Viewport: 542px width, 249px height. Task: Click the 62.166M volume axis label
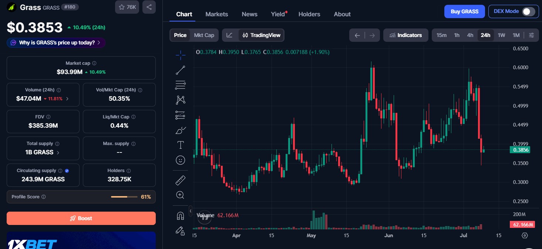(522, 225)
